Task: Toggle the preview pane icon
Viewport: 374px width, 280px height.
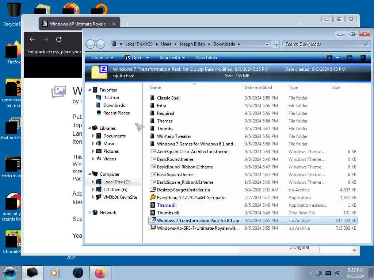Action: tap(350, 58)
